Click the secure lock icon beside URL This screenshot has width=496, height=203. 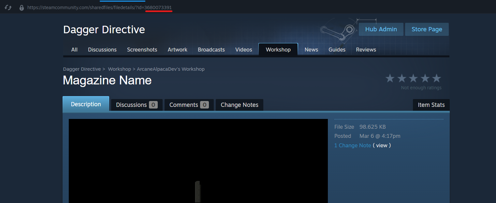[22, 7]
